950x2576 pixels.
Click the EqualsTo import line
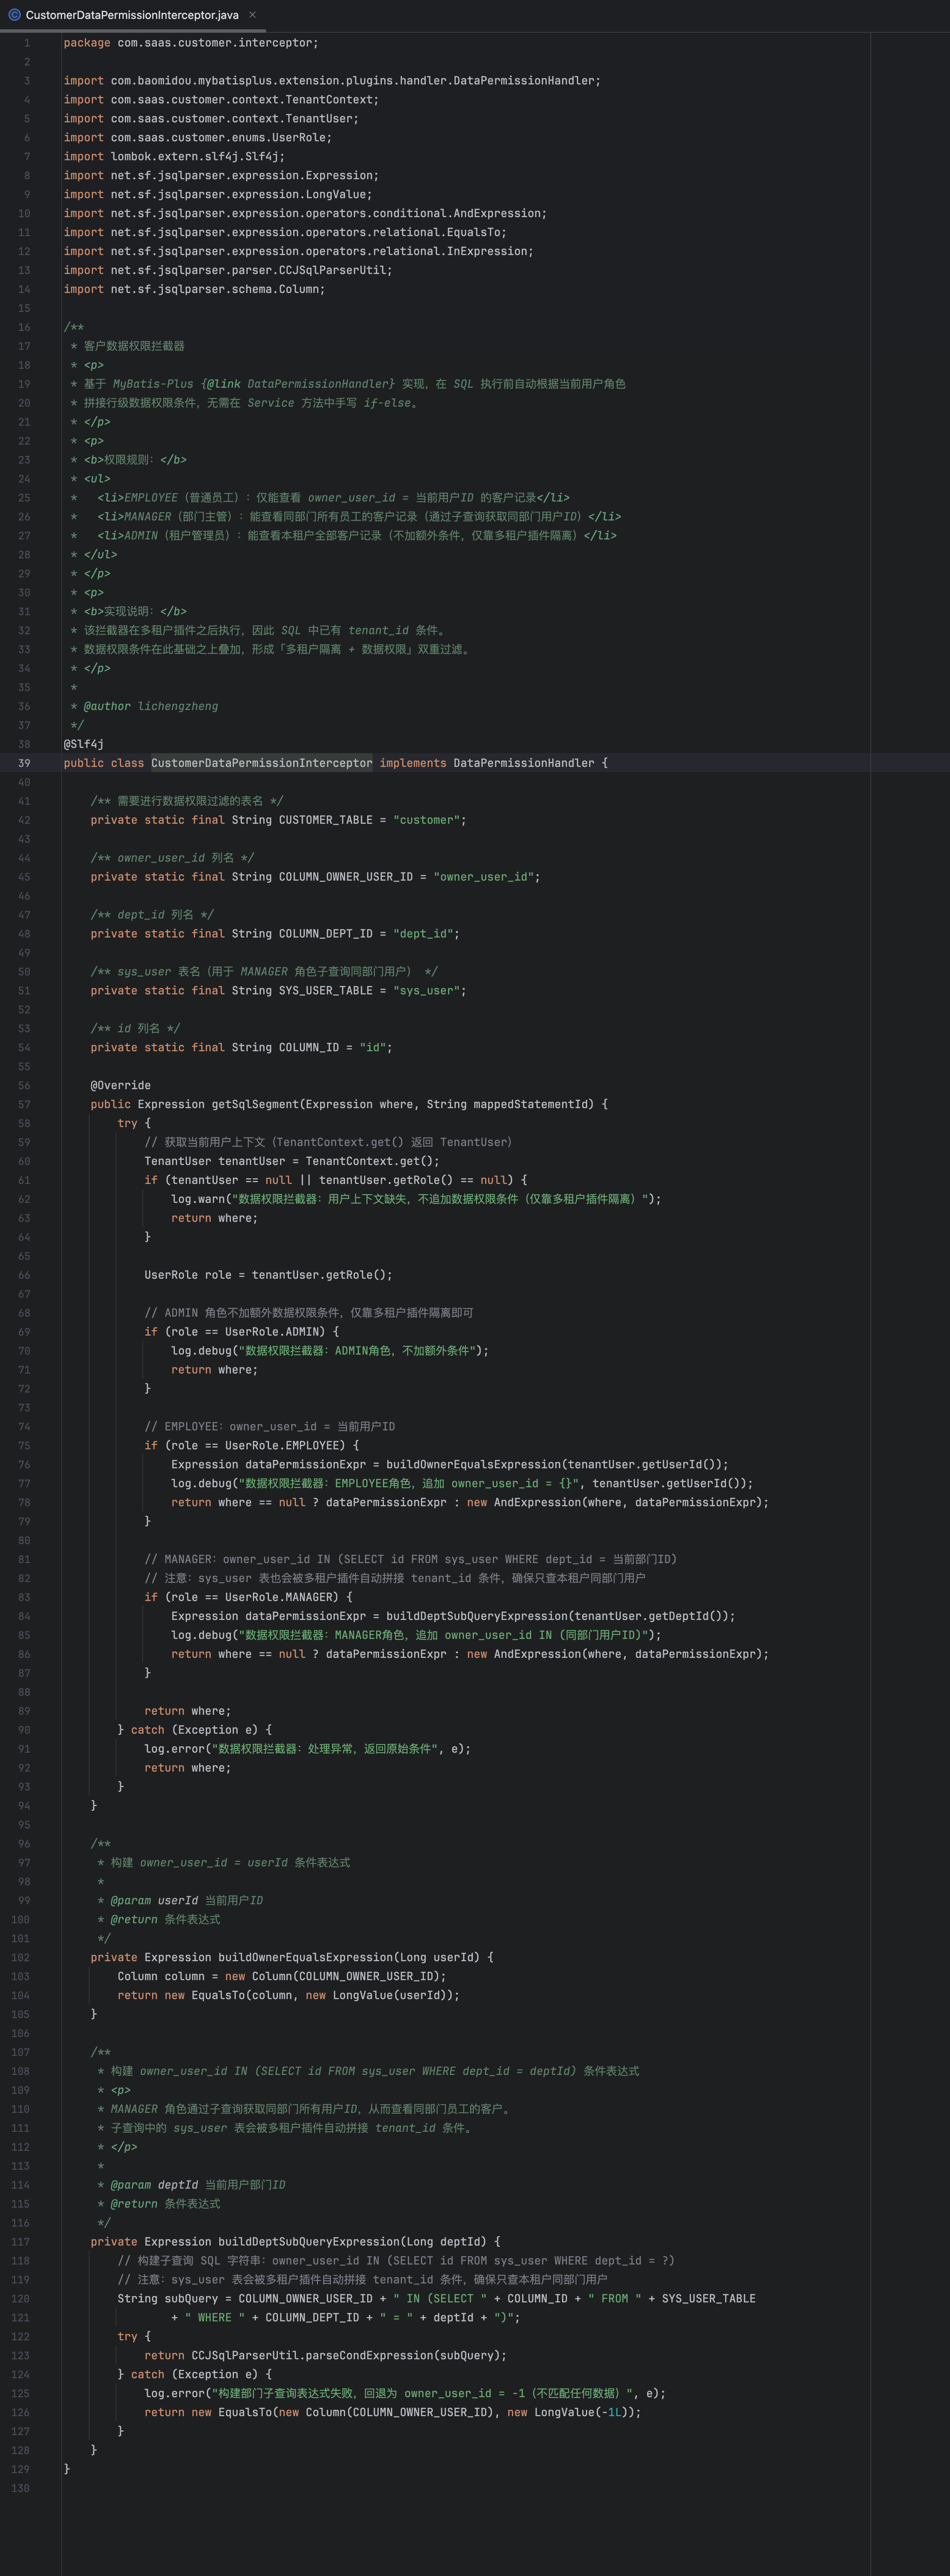coord(285,233)
